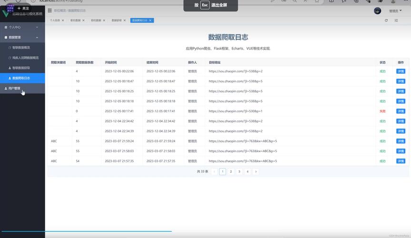Click the next page arrow in pagination
This screenshot has width=411, height=238.
256,171
